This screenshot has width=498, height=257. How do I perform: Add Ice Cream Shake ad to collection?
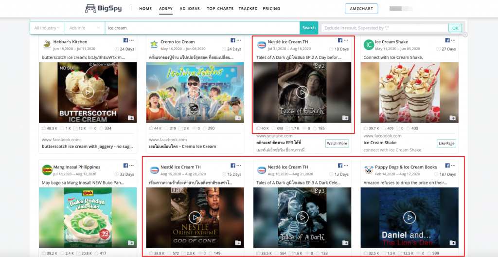point(453,118)
